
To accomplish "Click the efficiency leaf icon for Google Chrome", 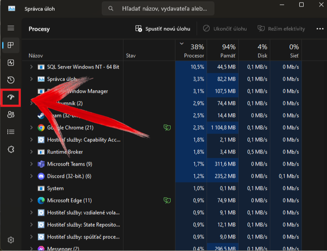I will tap(167, 127).
